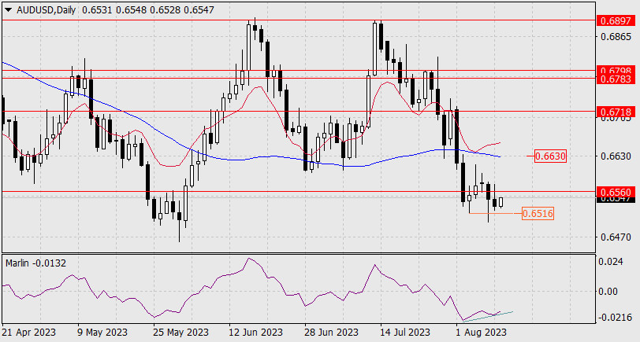
Task: Select the red 0.6718 price level label
Action: pyautogui.click(x=615, y=112)
